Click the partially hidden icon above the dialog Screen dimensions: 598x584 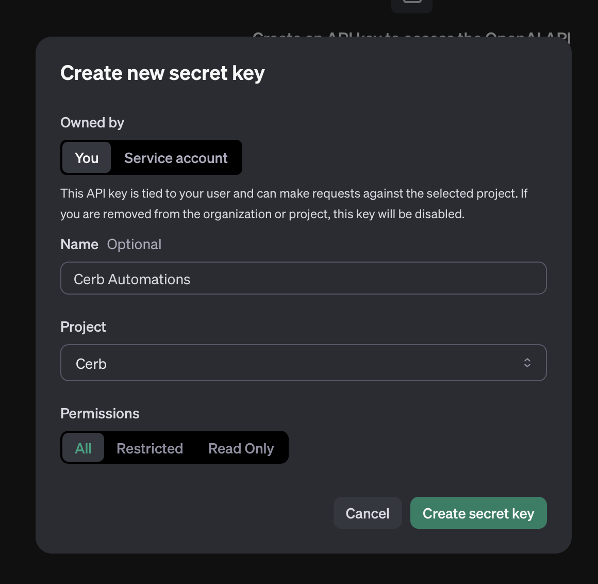412,5
